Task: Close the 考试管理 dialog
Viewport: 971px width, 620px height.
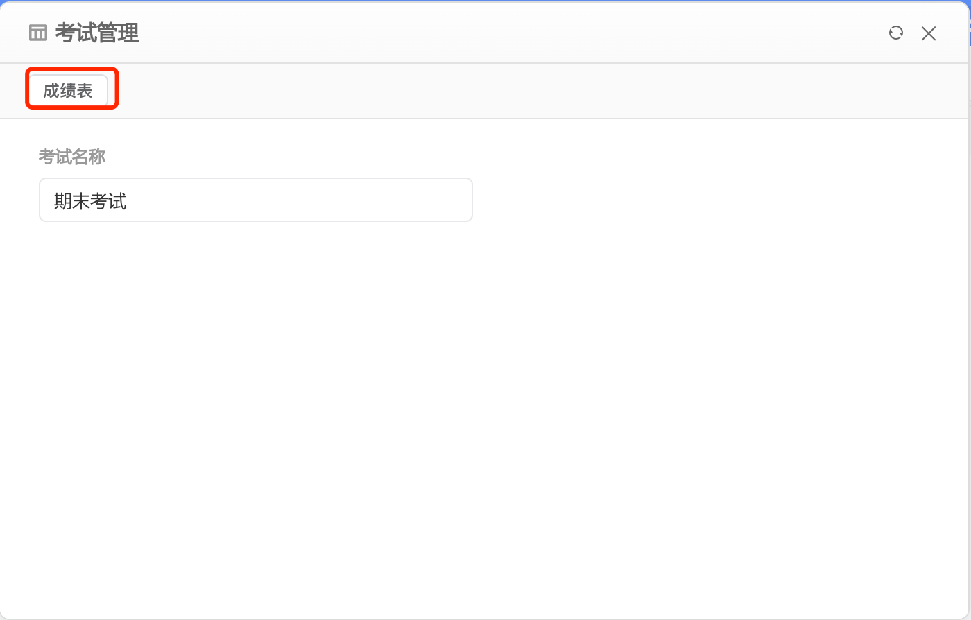Action: 929,33
